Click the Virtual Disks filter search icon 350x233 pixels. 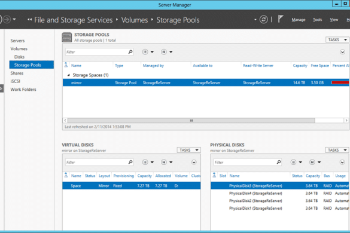click(130, 162)
